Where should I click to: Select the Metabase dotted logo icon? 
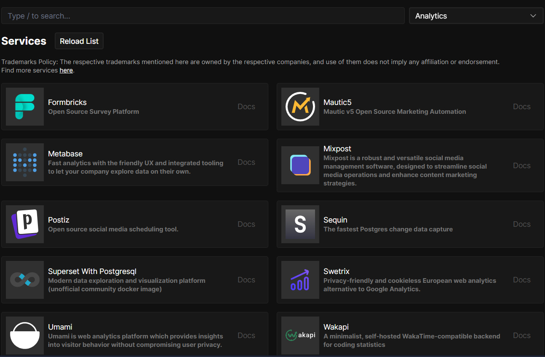[x=24, y=162]
